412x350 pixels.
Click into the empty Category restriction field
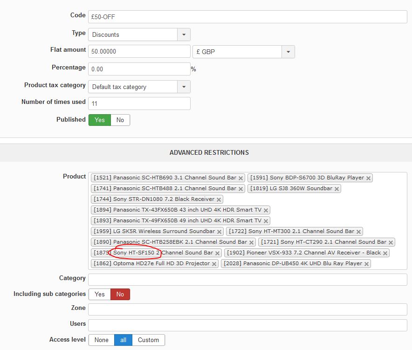coord(247,280)
